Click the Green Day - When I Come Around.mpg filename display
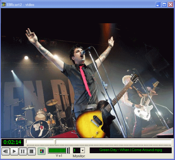Image resolution: width=175 pixels, height=160 pixels. coord(131,150)
